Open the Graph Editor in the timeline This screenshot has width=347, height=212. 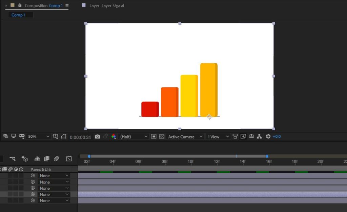pos(69,158)
